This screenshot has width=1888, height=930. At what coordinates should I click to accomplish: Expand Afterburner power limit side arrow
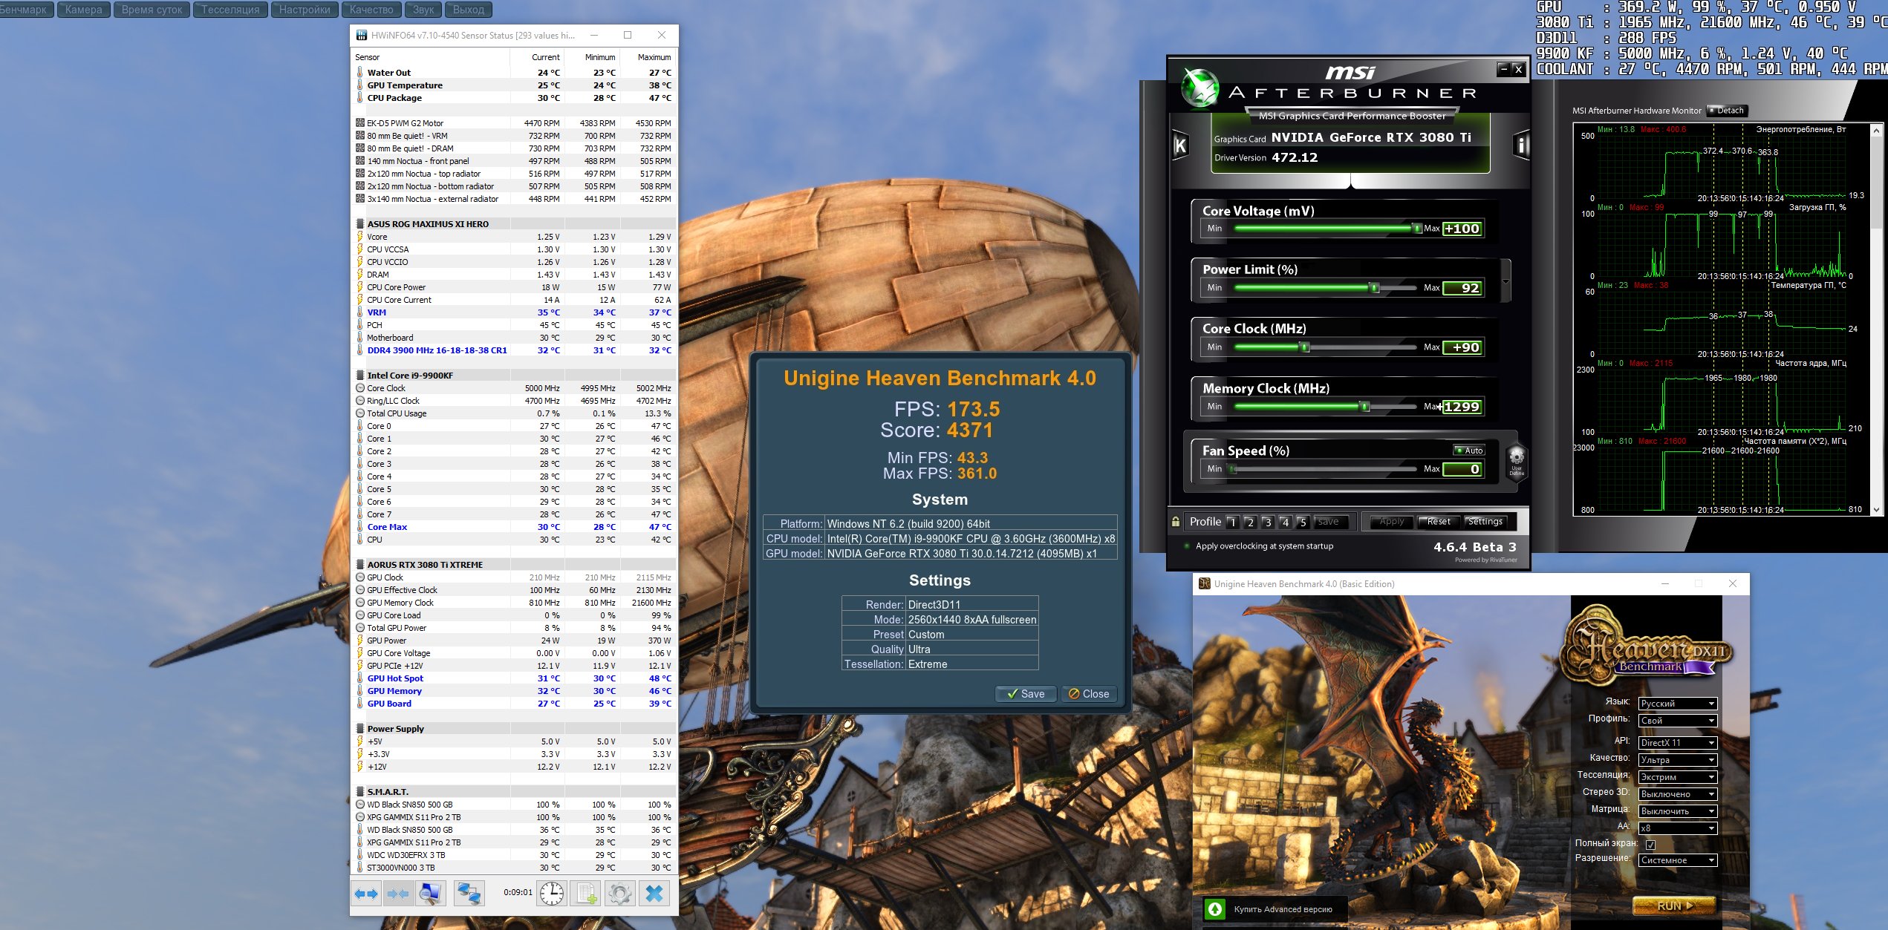(x=1505, y=282)
